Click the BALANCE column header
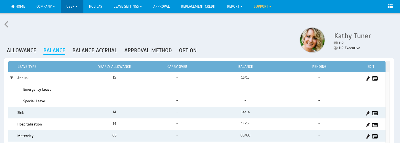Image resolution: width=400 pixels, height=143 pixels. tap(245, 67)
